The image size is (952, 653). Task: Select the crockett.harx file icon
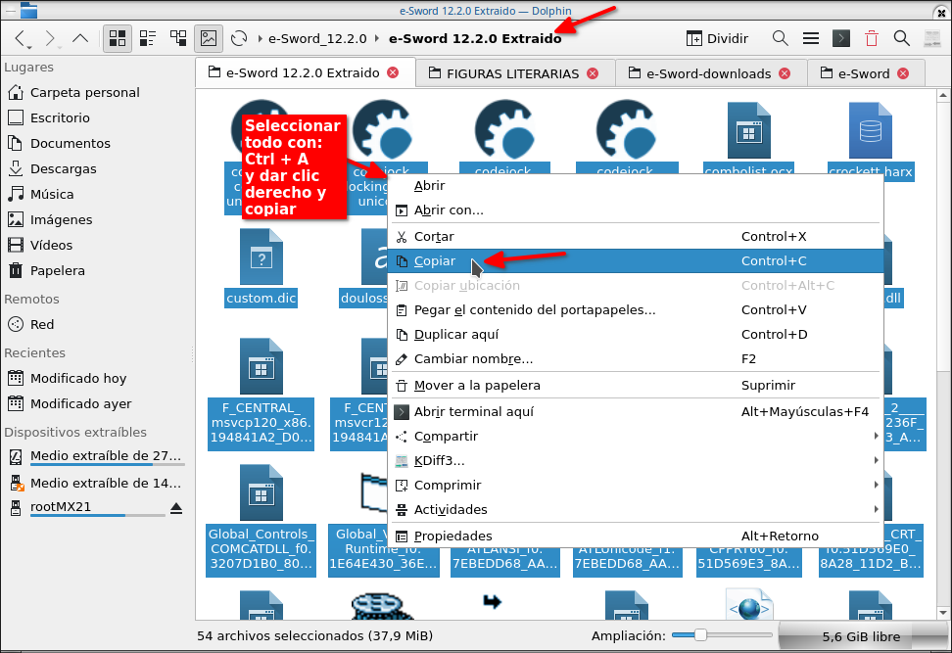click(871, 130)
